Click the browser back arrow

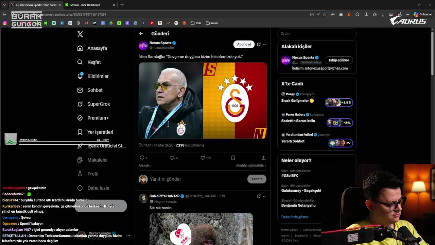coord(4,14)
